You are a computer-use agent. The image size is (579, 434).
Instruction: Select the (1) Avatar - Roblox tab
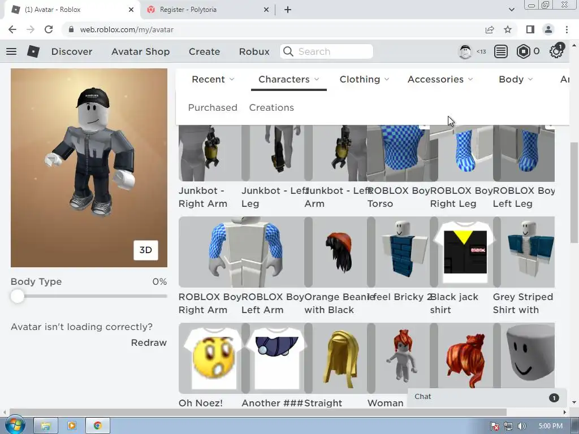coord(72,10)
